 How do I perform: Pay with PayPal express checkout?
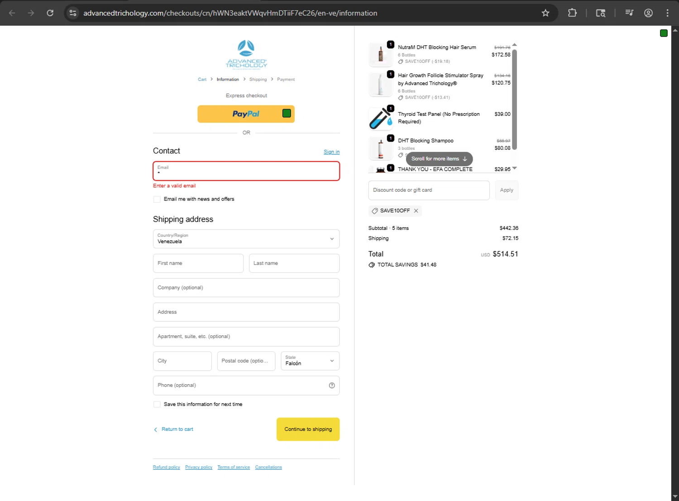246,114
